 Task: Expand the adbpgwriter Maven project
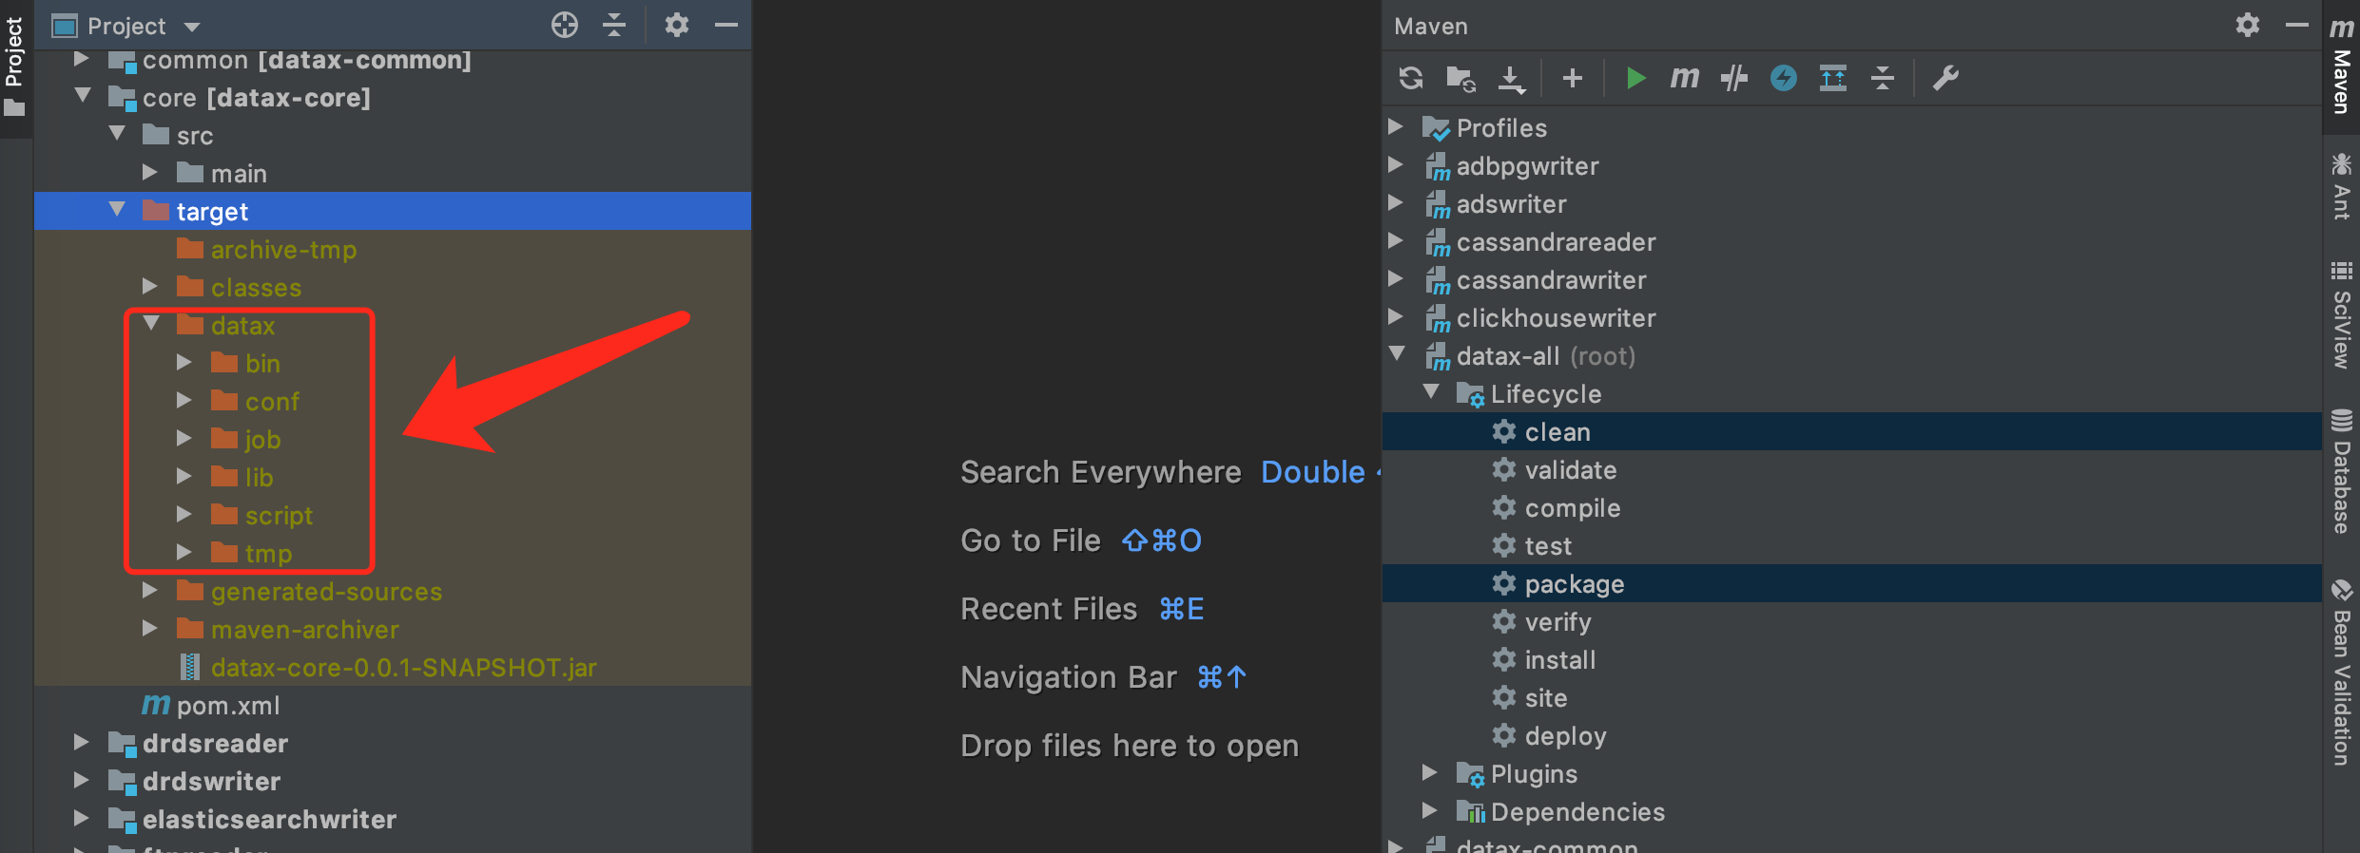pyautogui.click(x=1396, y=164)
